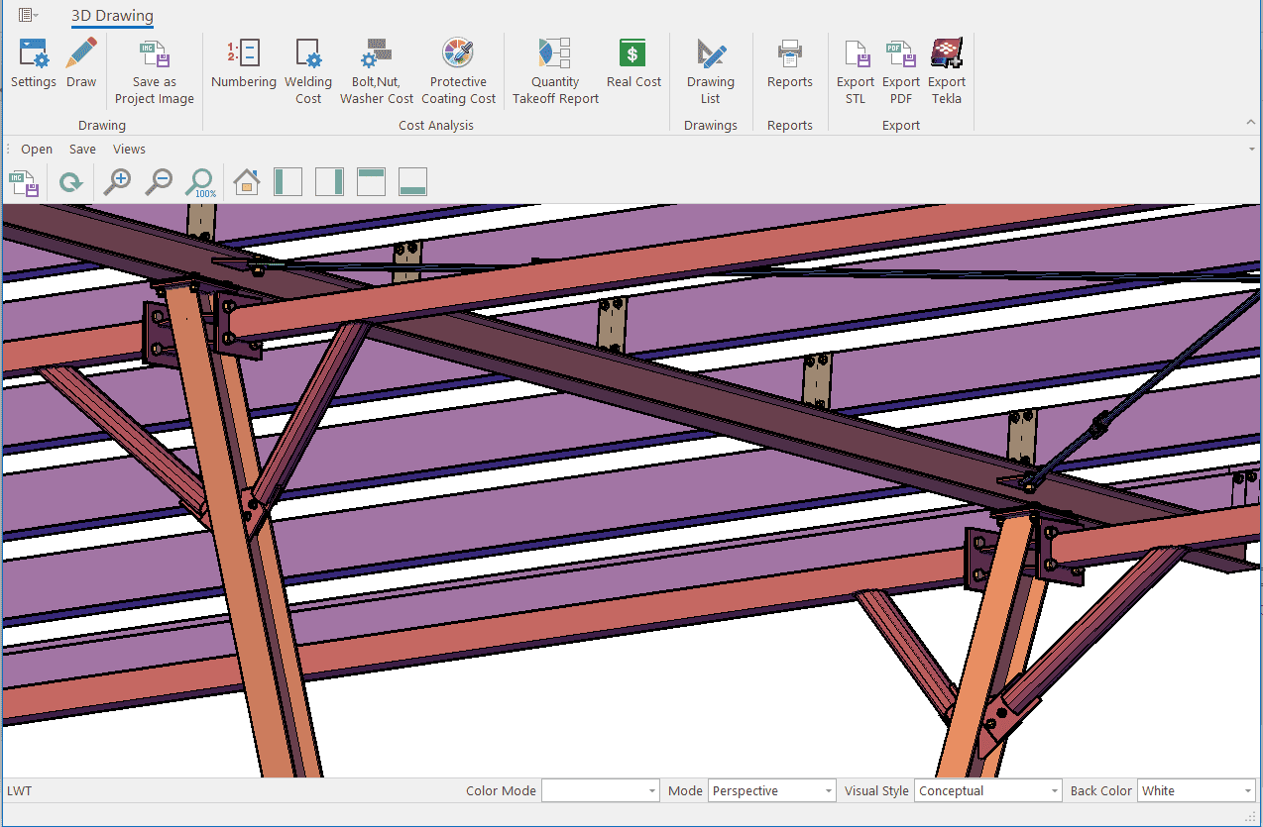Open the drawing Settings tool

click(x=34, y=64)
